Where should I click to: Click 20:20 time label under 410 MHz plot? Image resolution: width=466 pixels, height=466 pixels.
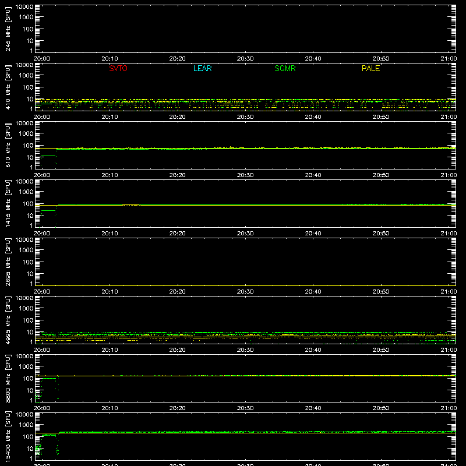(178, 117)
